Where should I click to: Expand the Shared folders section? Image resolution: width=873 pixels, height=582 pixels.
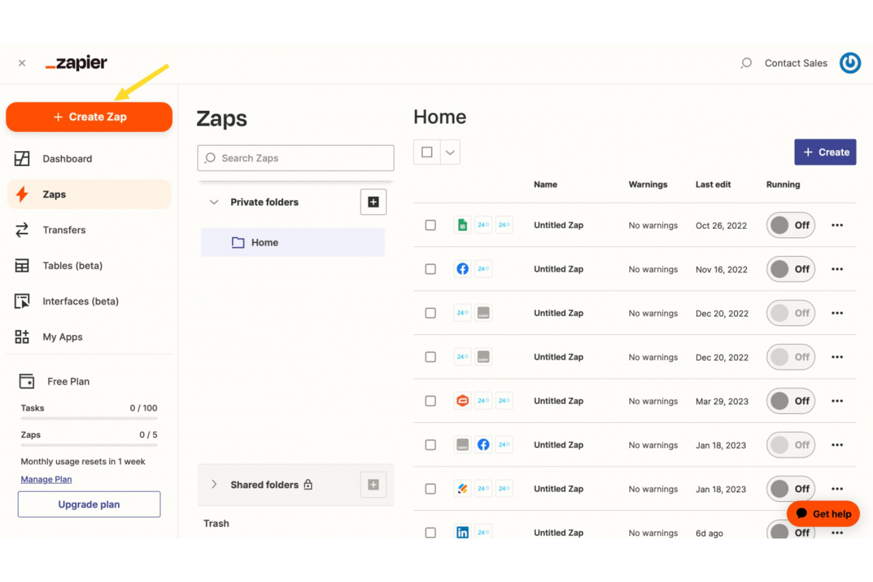coord(214,484)
